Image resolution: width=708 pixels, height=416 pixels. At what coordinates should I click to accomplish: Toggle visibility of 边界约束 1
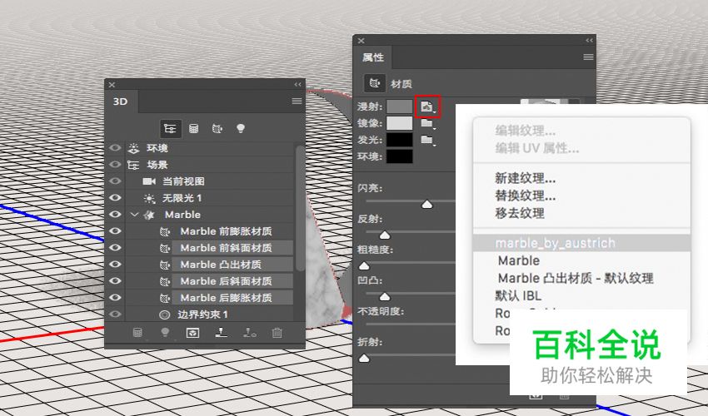tap(115, 314)
